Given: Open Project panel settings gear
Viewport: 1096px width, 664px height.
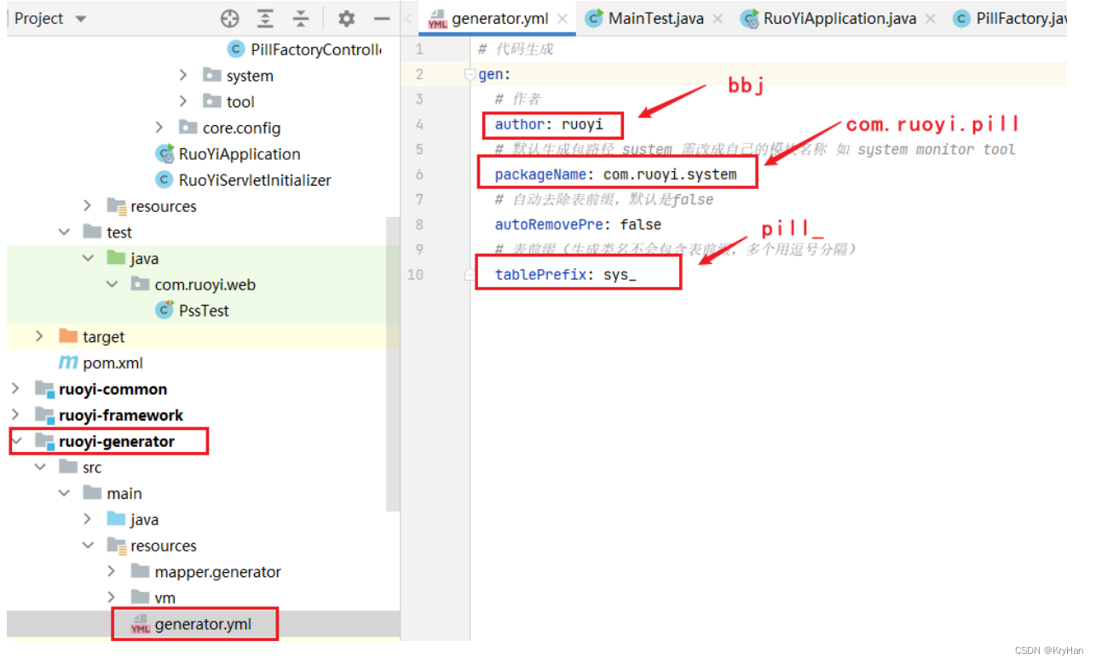Looking at the screenshot, I should (346, 19).
